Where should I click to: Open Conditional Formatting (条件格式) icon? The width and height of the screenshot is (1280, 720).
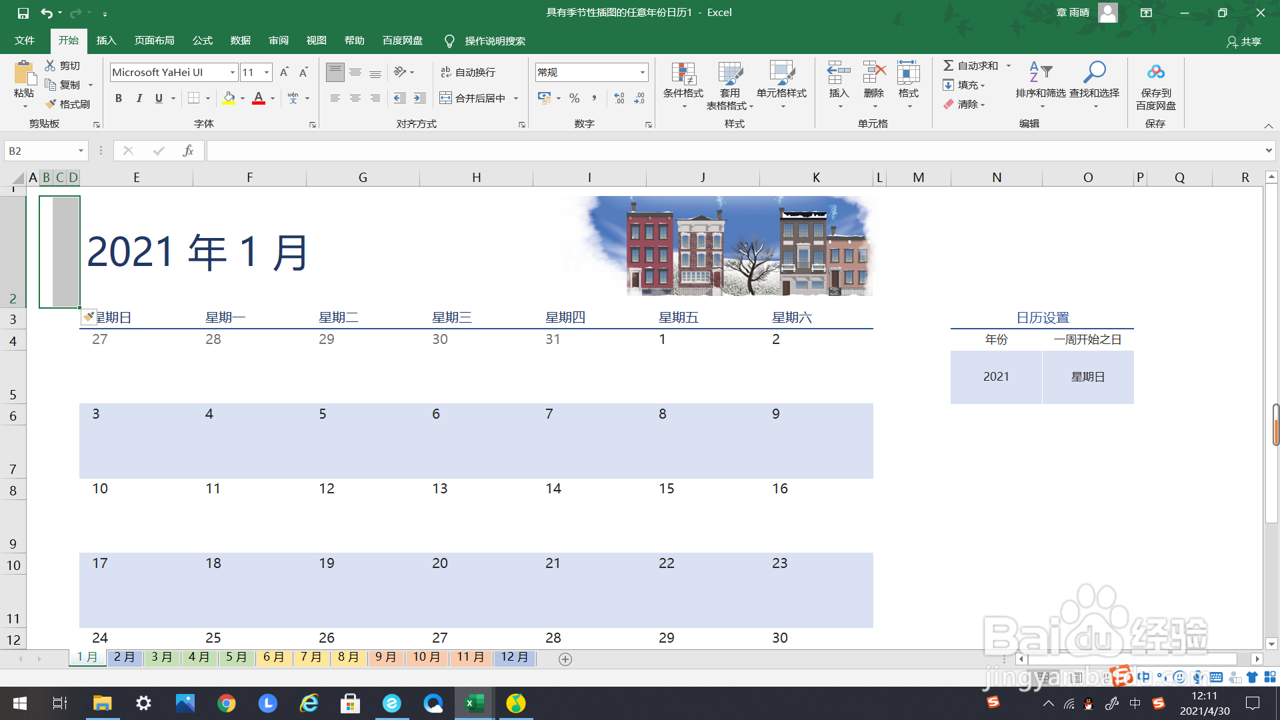coord(683,73)
